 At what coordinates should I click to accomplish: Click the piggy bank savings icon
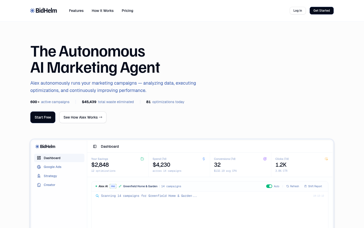pos(142,159)
